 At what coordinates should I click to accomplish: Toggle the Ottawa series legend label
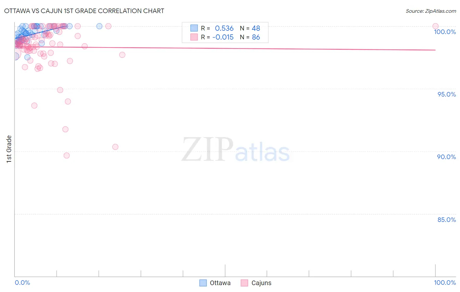pyautogui.click(x=220, y=283)
